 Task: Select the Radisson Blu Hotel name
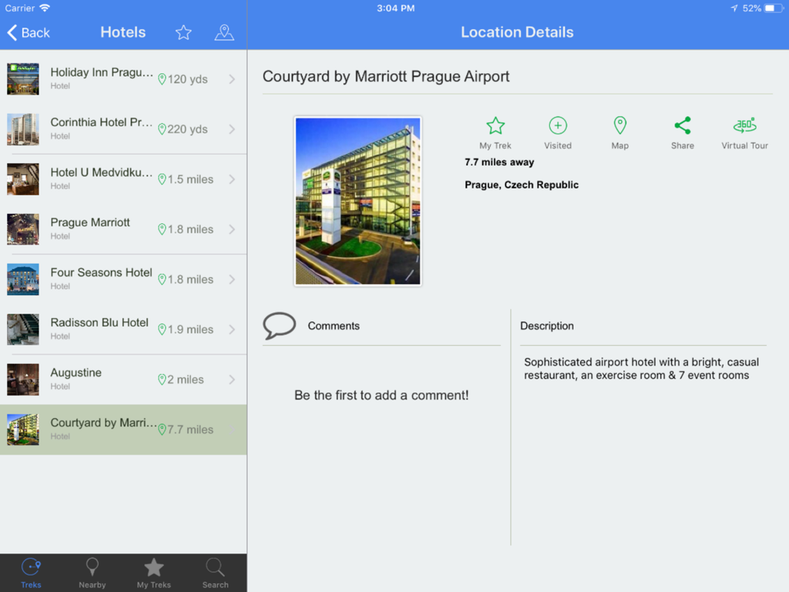tap(99, 323)
